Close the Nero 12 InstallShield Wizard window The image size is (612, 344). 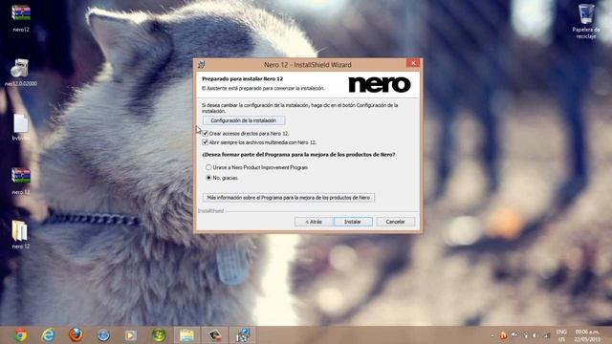[x=413, y=63]
